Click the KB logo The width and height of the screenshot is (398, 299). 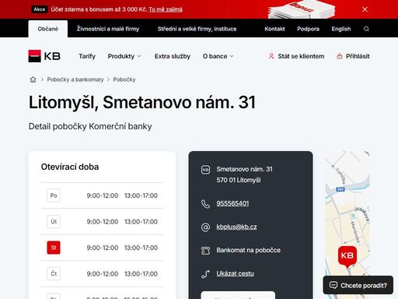tap(44, 56)
